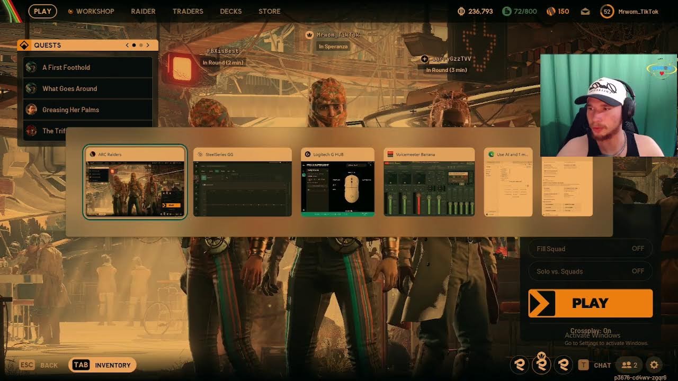
Task: Select the second page dot in Quests header
Action: (x=141, y=45)
